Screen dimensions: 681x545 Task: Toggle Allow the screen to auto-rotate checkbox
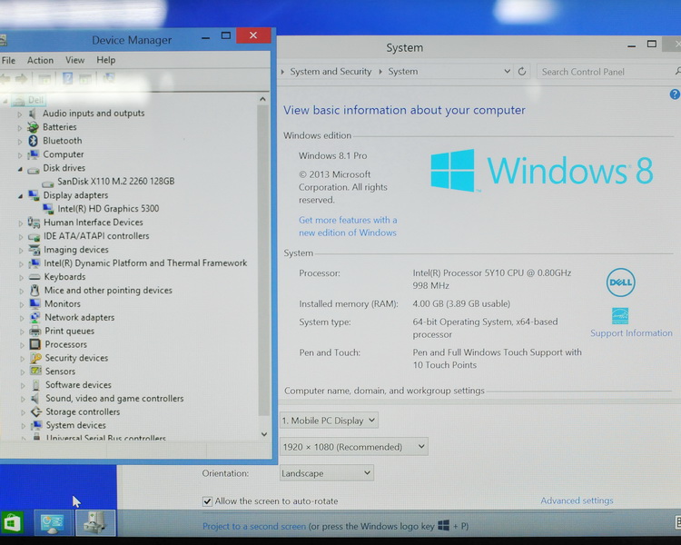pyautogui.click(x=207, y=501)
